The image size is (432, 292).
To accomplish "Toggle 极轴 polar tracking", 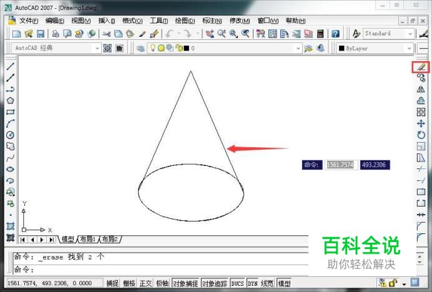I will point(162,283).
